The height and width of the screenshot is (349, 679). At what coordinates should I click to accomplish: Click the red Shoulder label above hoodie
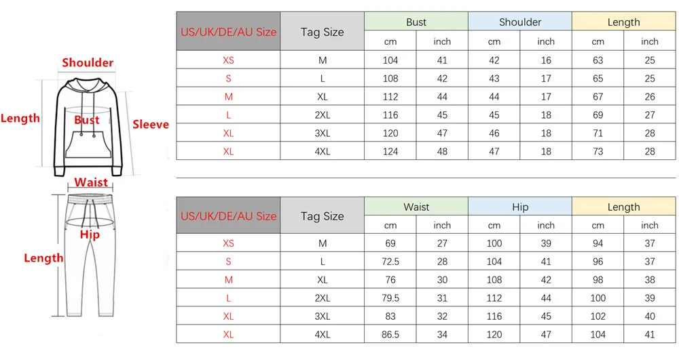click(x=88, y=63)
